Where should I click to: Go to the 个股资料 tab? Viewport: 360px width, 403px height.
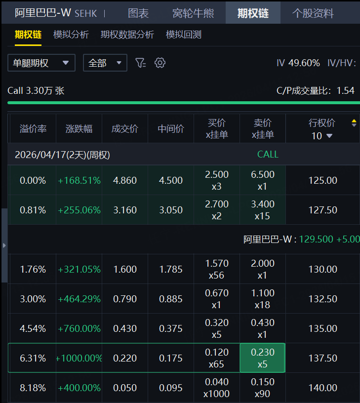point(313,13)
